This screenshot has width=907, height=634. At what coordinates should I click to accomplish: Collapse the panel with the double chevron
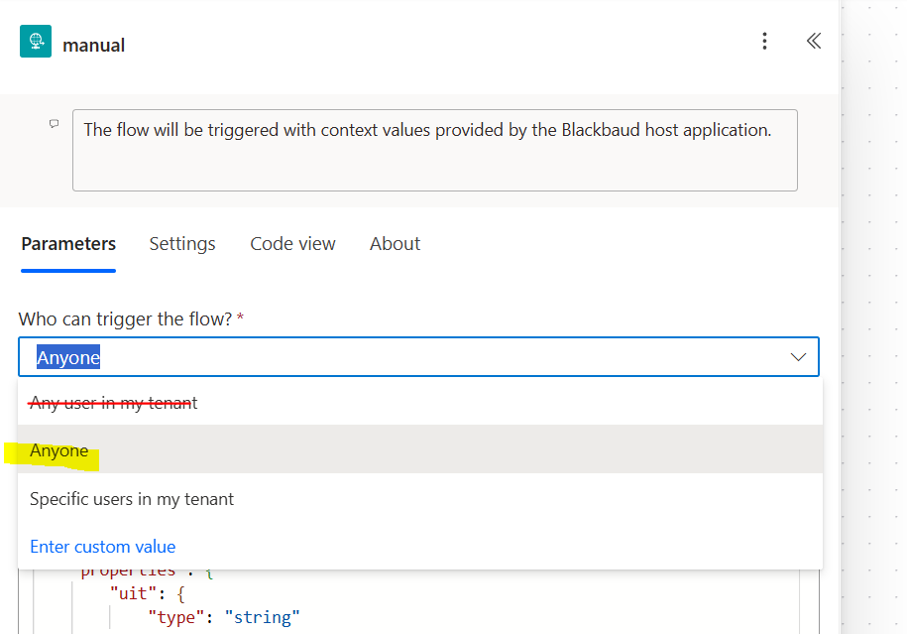pyautogui.click(x=814, y=41)
